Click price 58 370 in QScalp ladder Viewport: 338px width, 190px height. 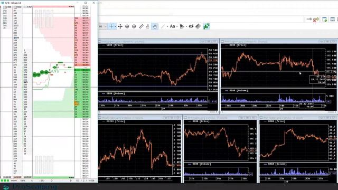click(86, 38)
